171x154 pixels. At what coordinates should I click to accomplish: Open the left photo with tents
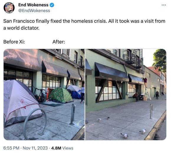pyautogui.click(x=44, y=95)
